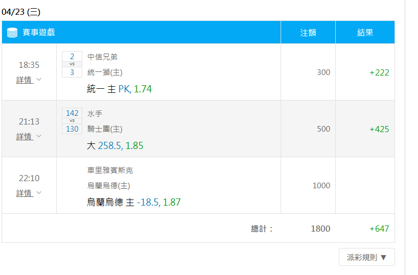This screenshot has width=418, height=275.
Task: Click the 500 stake amount
Action: click(323, 129)
